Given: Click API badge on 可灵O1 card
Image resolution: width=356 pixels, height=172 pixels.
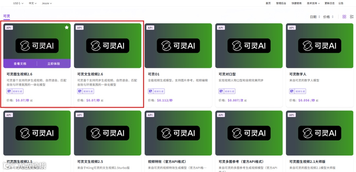Looking at the screenshot, I should (x=150, y=28).
